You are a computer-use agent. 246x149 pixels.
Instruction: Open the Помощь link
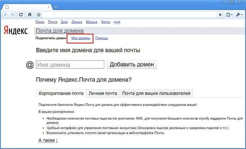[x=102, y=38]
